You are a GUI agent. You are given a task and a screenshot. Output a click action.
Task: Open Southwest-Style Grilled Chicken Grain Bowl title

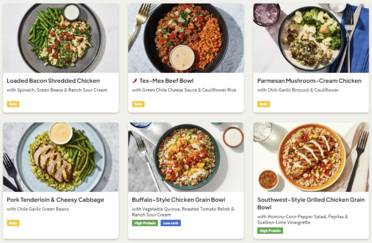pos(309,203)
